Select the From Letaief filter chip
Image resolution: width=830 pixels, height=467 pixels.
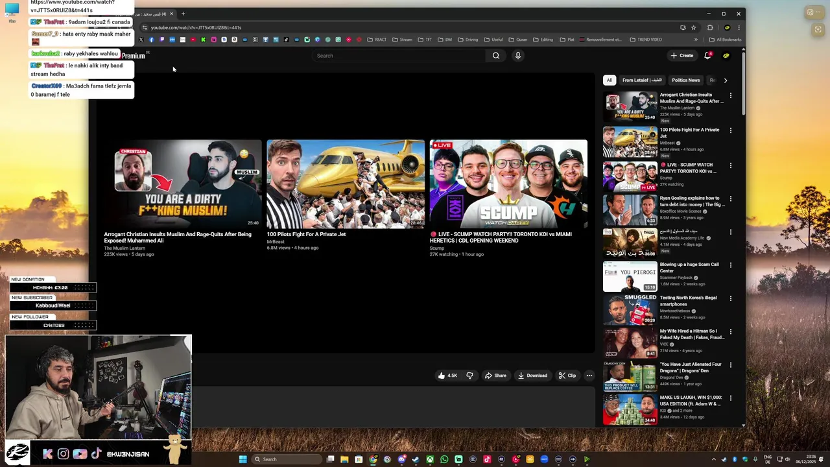642,80
